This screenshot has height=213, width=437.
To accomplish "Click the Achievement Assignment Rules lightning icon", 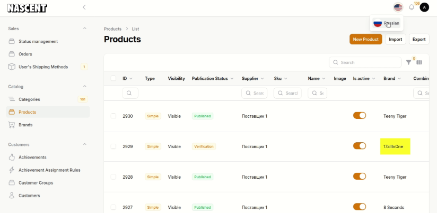I will (x=12, y=170).
